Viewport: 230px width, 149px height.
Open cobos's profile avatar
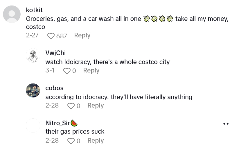tap(33, 90)
